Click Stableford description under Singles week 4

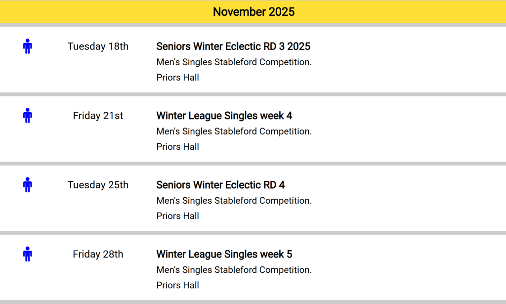tap(234, 131)
